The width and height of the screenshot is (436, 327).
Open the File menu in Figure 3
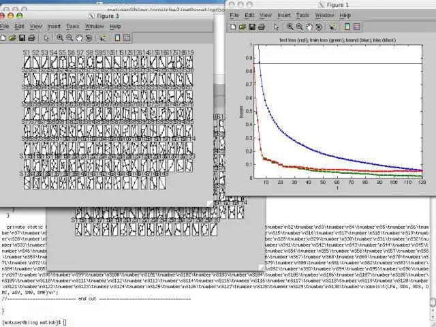(4, 27)
